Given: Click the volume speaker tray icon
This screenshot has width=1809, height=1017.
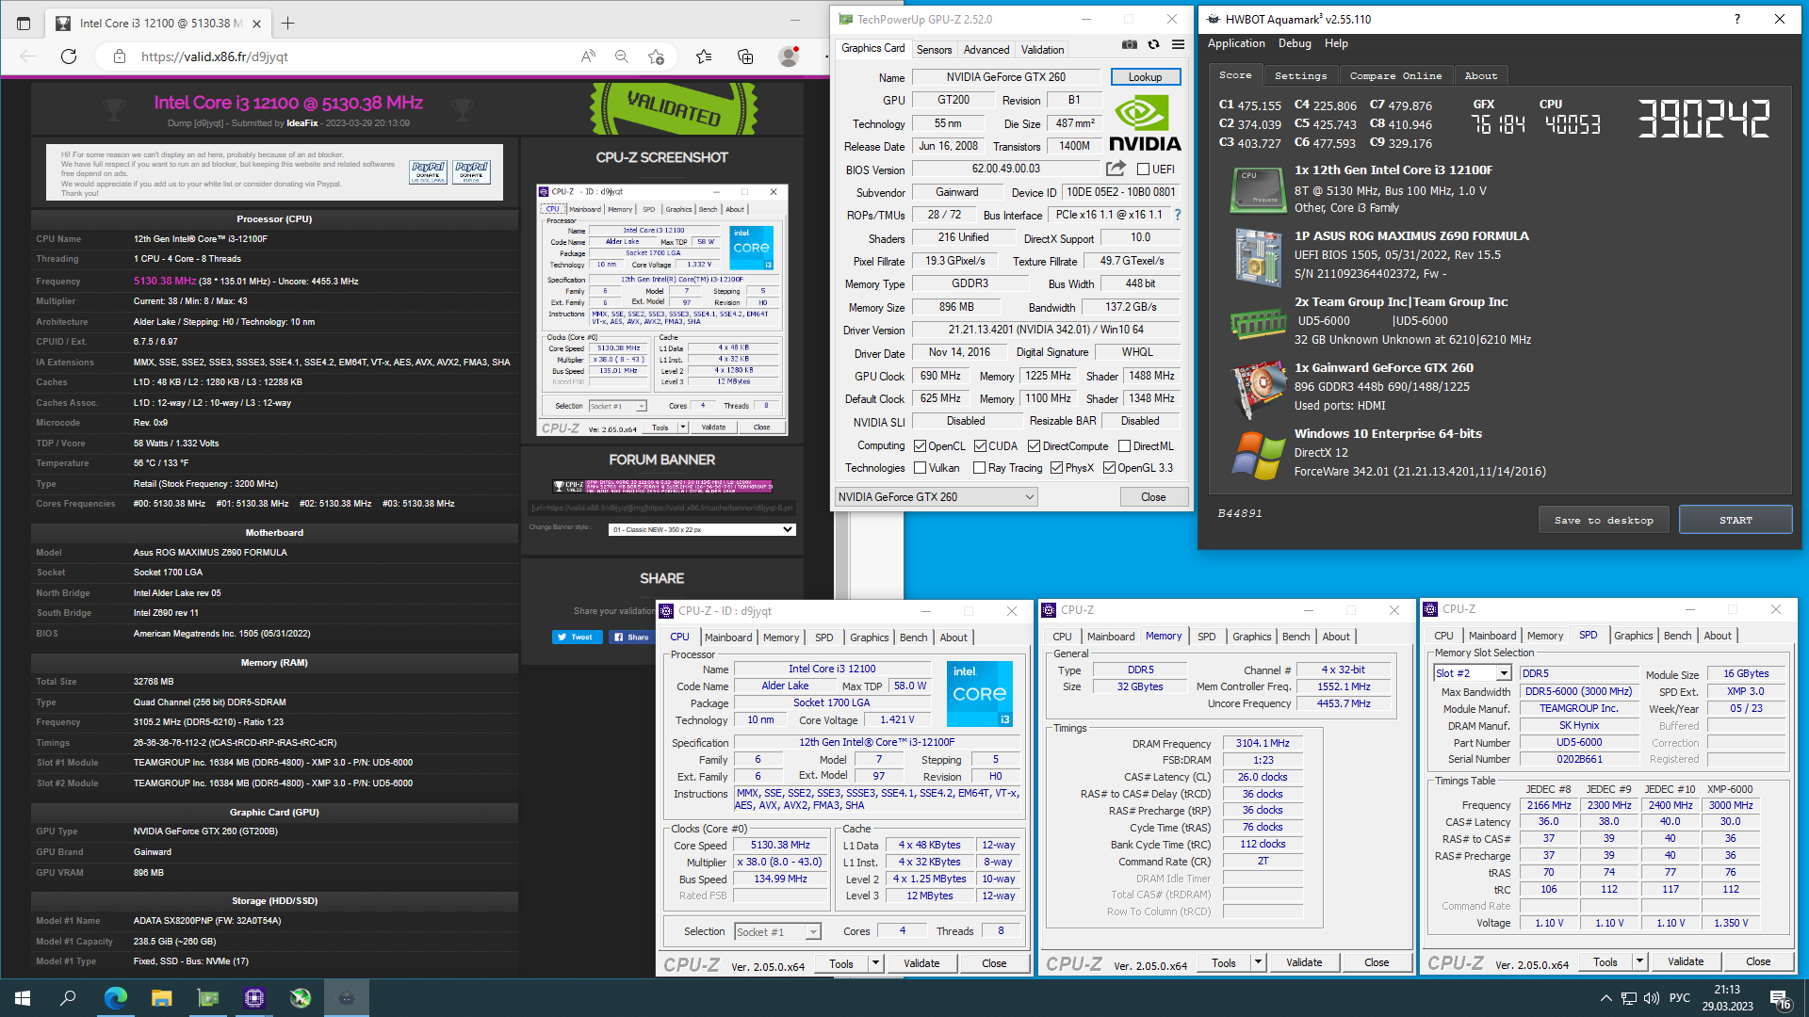Looking at the screenshot, I should click(x=1651, y=998).
